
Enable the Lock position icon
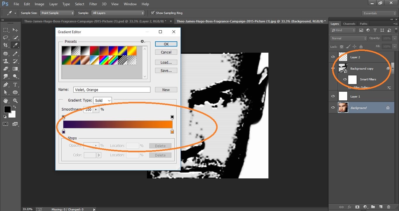click(354, 46)
